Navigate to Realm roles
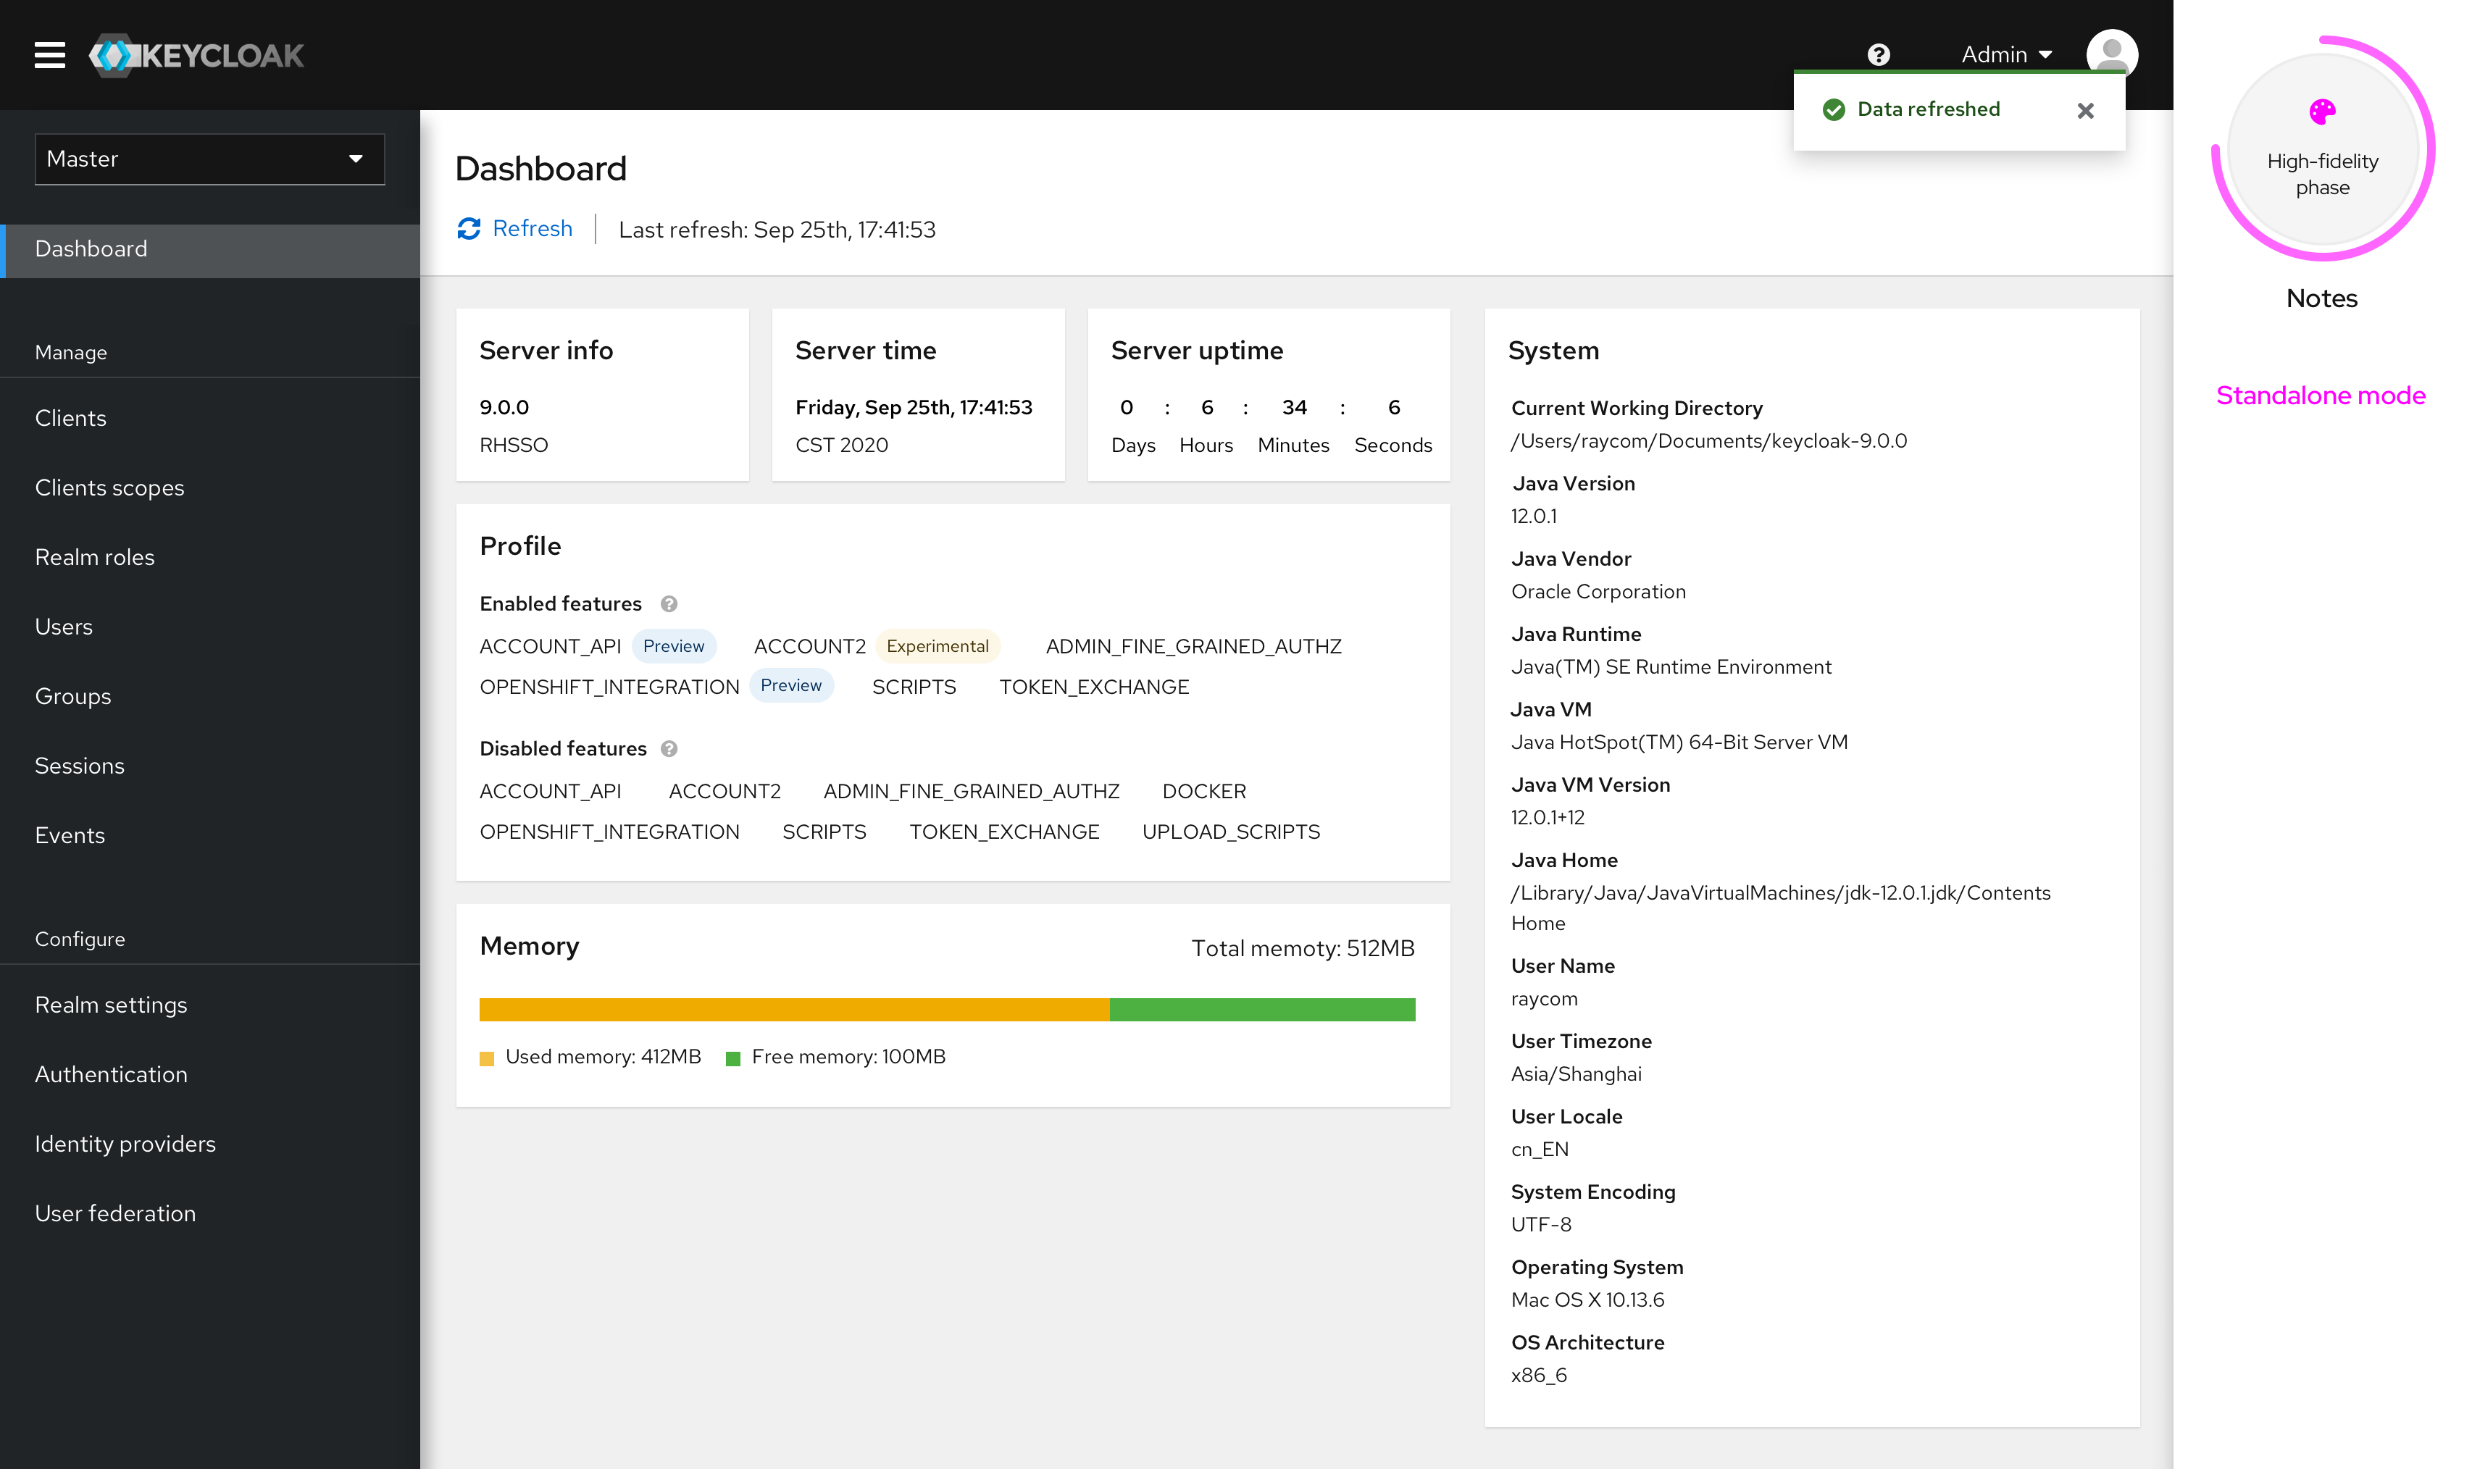2472x1469 pixels. coord(95,557)
